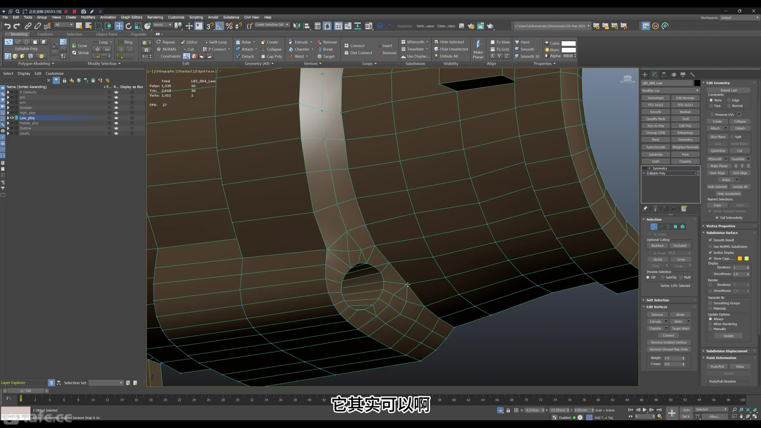Image resolution: width=761 pixels, height=428 pixels.
Task: Toggle Full Interactivity checkbox
Action: pyautogui.click(x=717, y=218)
